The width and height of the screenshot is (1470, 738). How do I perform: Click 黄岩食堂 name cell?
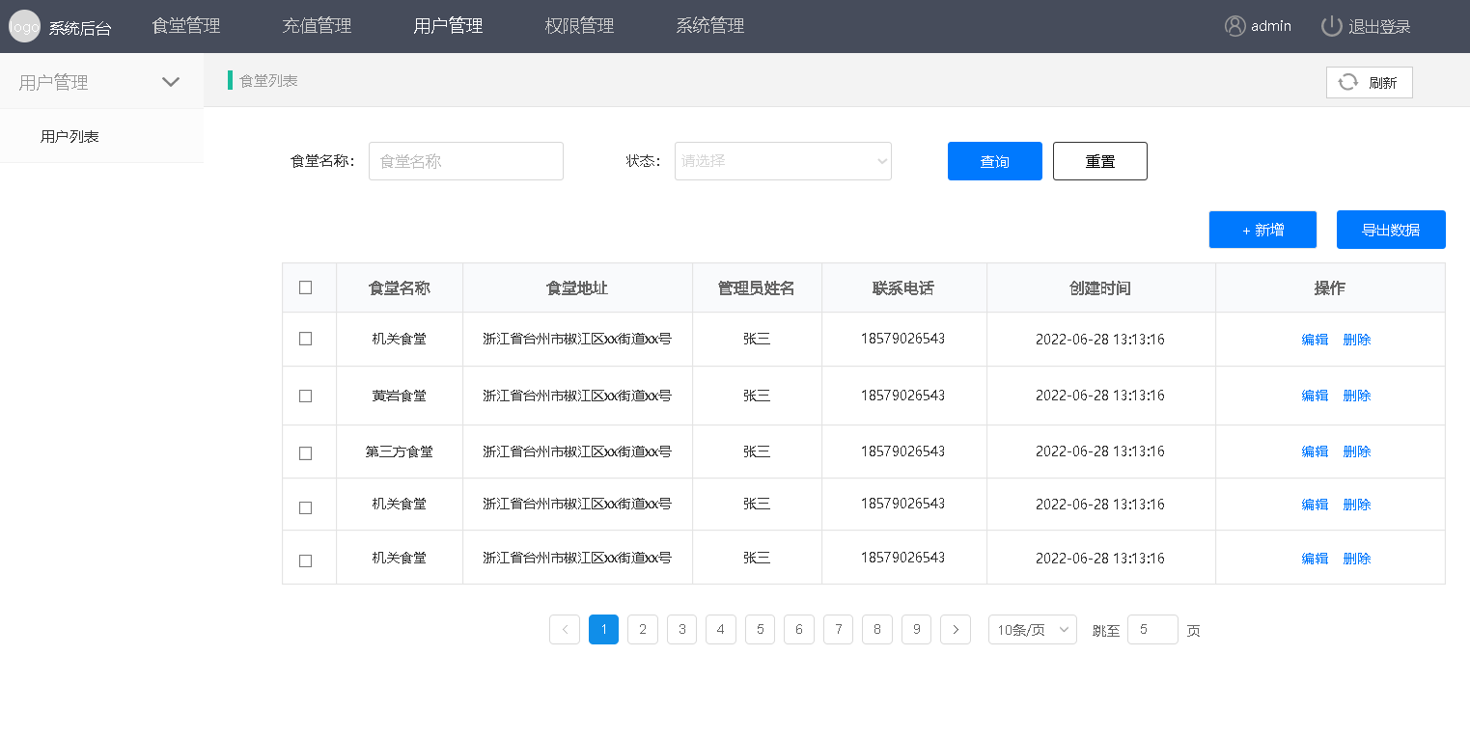[x=400, y=396]
